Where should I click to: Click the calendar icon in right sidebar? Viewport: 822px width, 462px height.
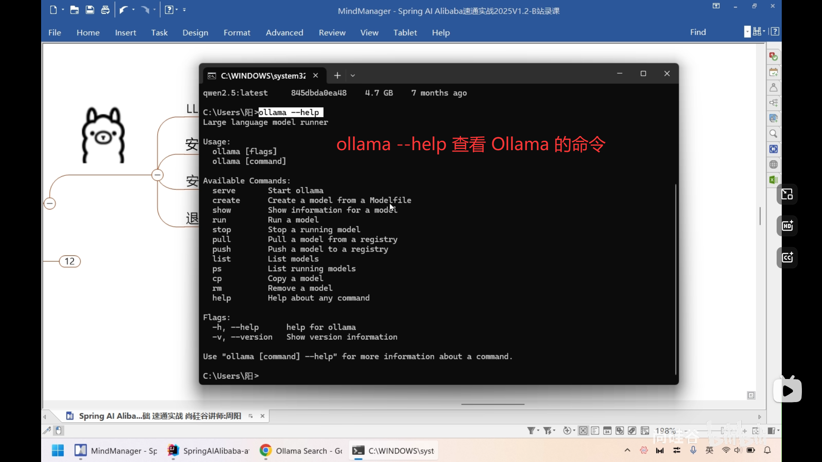pos(773,72)
